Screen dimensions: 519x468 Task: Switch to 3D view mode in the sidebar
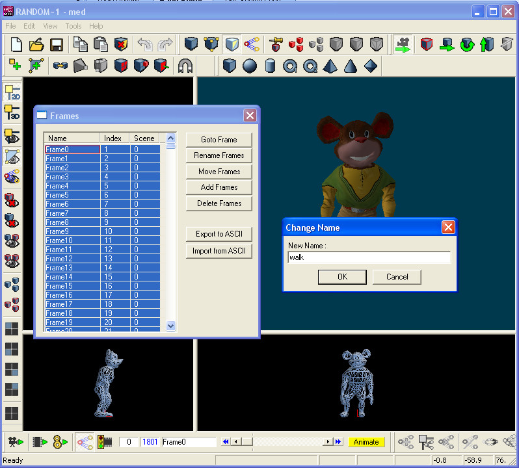click(x=12, y=112)
